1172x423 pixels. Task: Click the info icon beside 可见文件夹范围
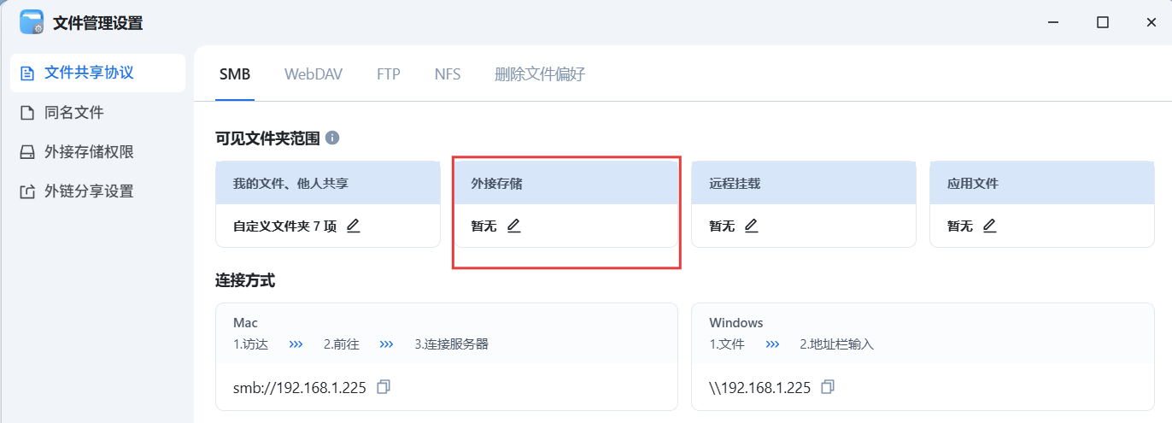[332, 138]
